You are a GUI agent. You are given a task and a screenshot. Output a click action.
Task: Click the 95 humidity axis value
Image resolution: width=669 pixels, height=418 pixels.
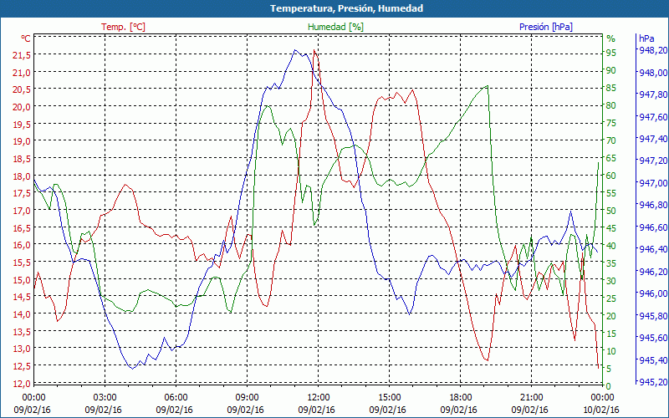click(x=611, y=53)
